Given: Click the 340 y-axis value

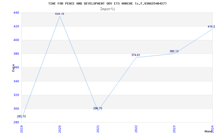Looking at the screenshot, I should coord(16,81).
